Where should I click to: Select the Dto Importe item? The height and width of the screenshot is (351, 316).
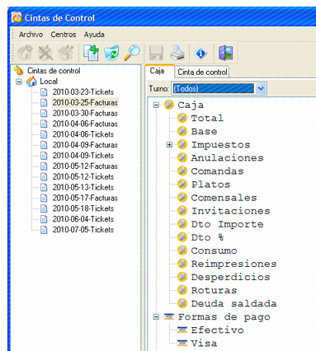pos(227,224)
